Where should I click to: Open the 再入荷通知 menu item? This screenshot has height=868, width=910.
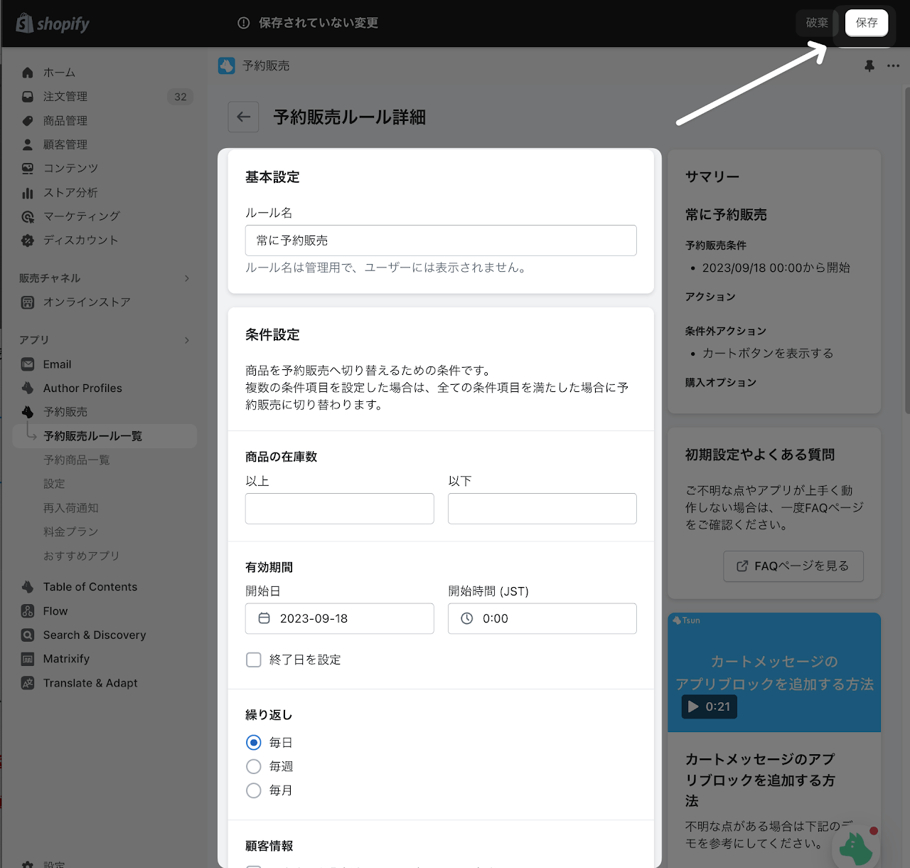click(71, 508)
